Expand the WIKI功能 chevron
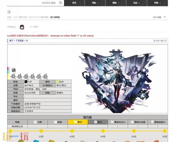This screenshot has height=142, width=173. pos(165,17)
